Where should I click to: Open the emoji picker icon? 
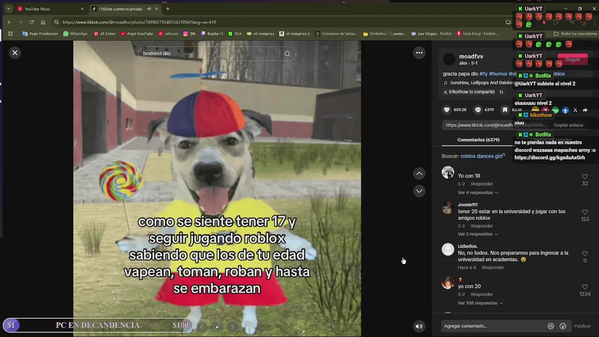562,326
